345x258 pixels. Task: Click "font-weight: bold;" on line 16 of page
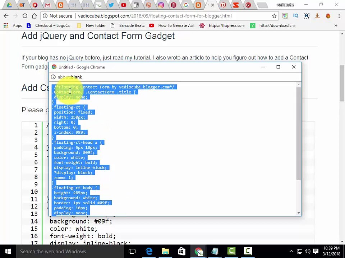(x=83, y=236)
